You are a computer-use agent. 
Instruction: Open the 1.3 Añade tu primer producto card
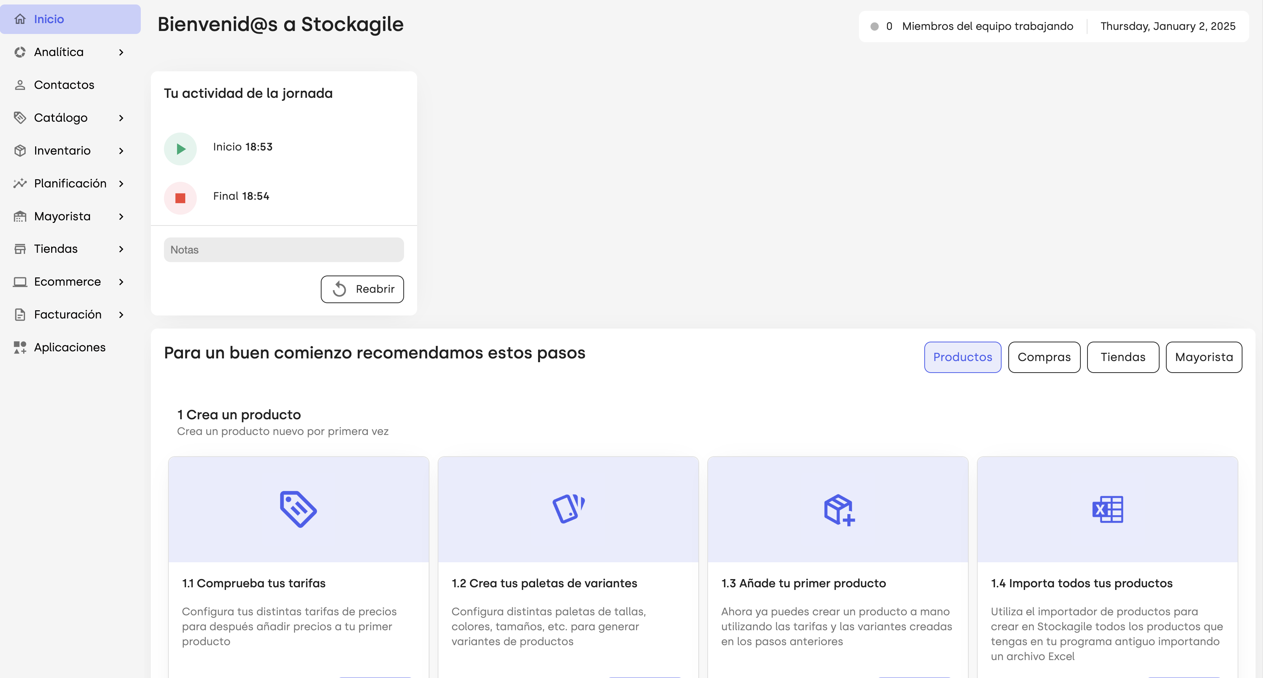[837, 567]
